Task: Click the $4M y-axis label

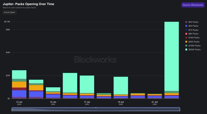Action: pos(8,52)
